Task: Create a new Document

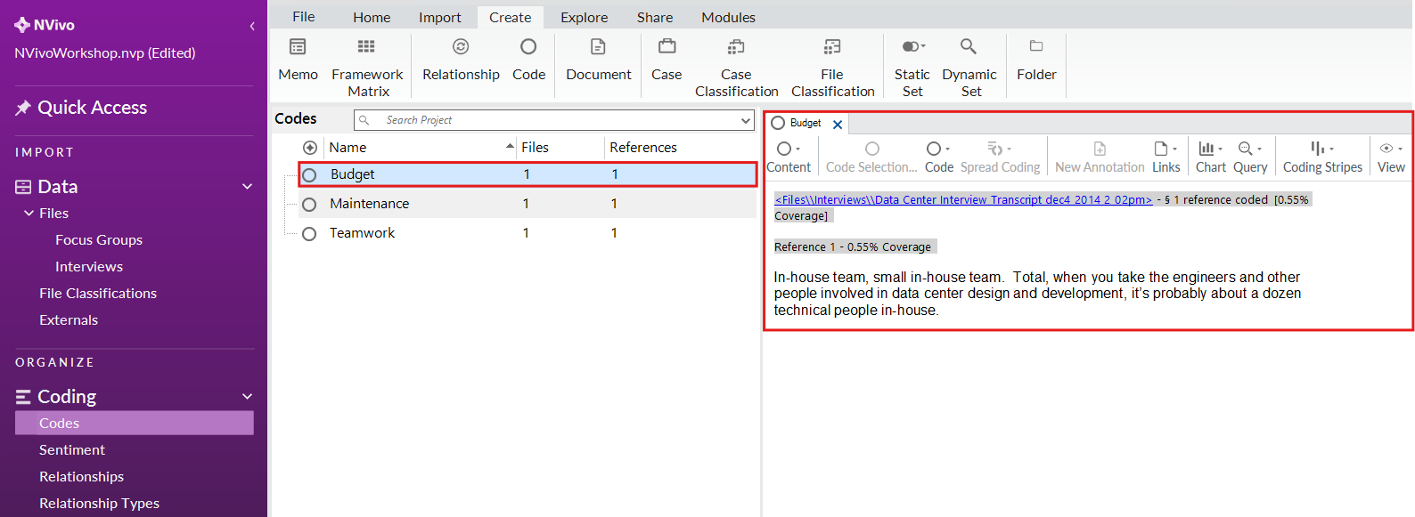Action: [x=598, y=60]
